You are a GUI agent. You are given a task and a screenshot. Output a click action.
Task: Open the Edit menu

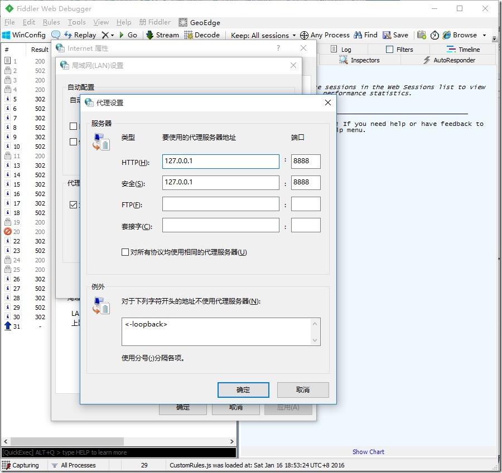29,22
